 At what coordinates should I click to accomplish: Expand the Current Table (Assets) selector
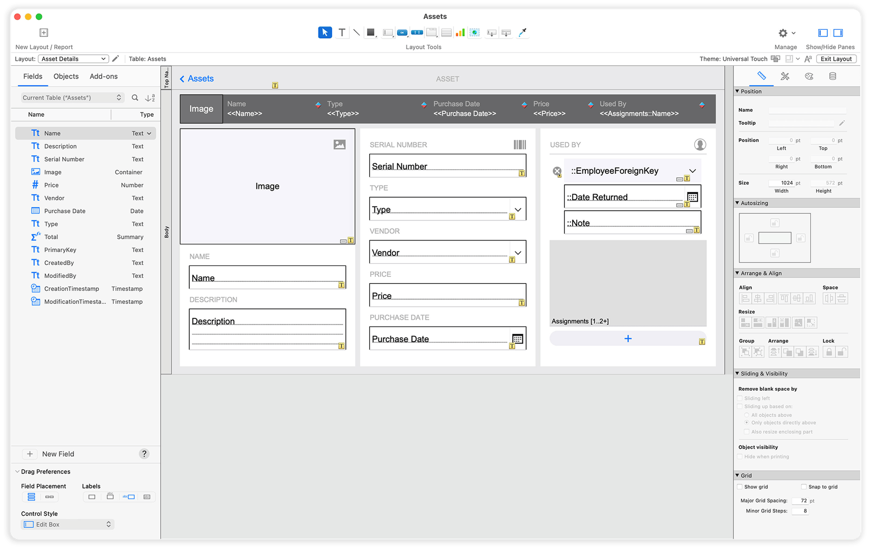coord(71,98)
